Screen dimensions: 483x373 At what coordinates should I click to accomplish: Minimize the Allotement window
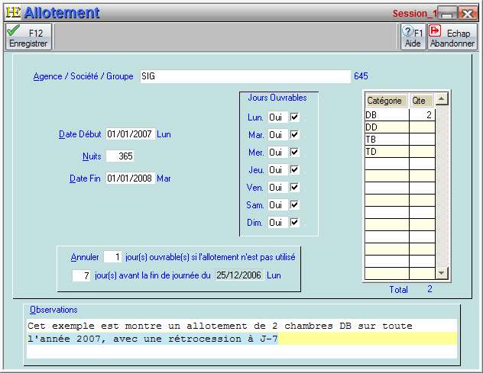448,14
